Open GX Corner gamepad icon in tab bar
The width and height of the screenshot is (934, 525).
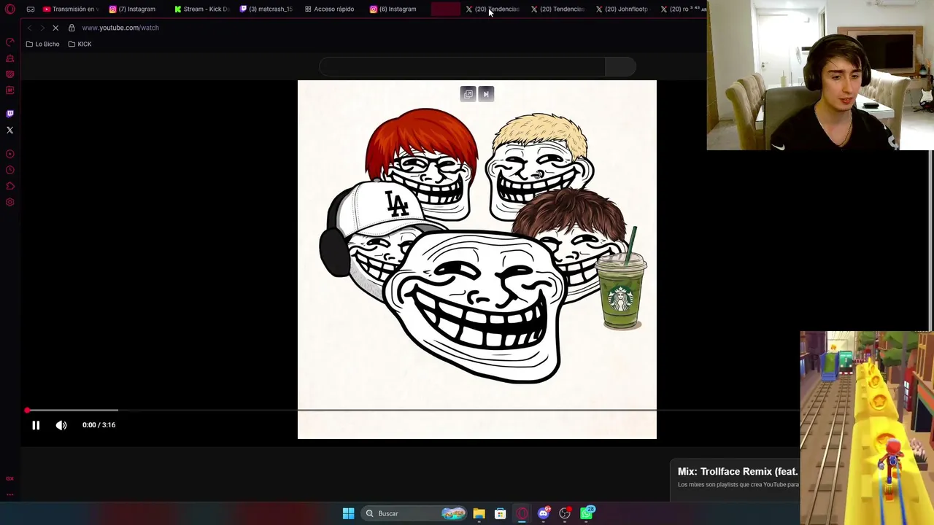pyautogui.click(x=31, y=9)
